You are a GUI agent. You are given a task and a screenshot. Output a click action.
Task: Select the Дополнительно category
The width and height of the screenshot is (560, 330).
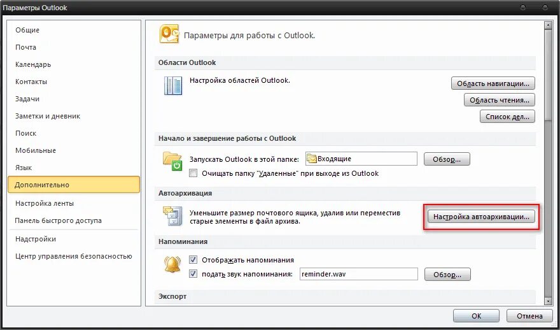click(74, 185)
